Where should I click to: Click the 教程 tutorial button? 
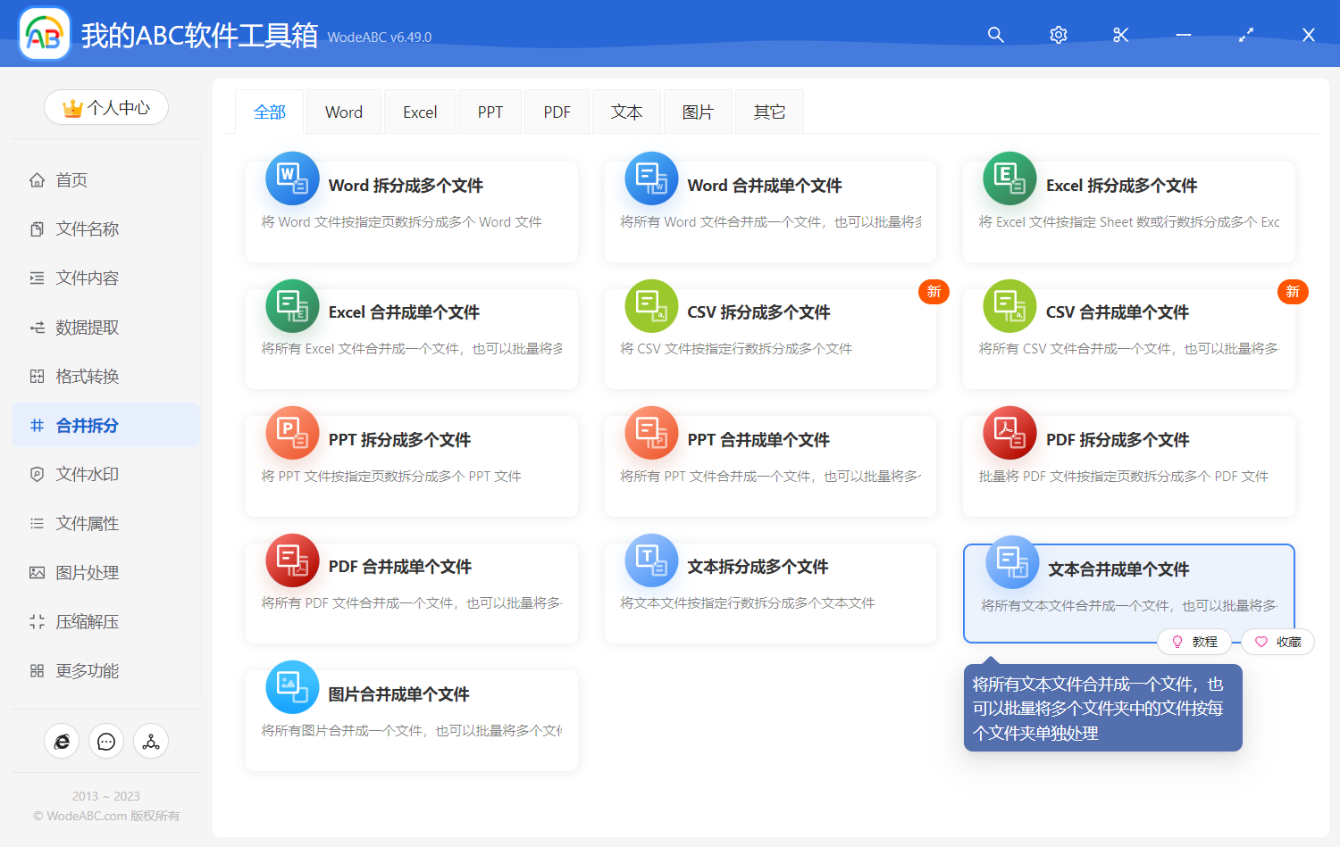coord(1195,641)
